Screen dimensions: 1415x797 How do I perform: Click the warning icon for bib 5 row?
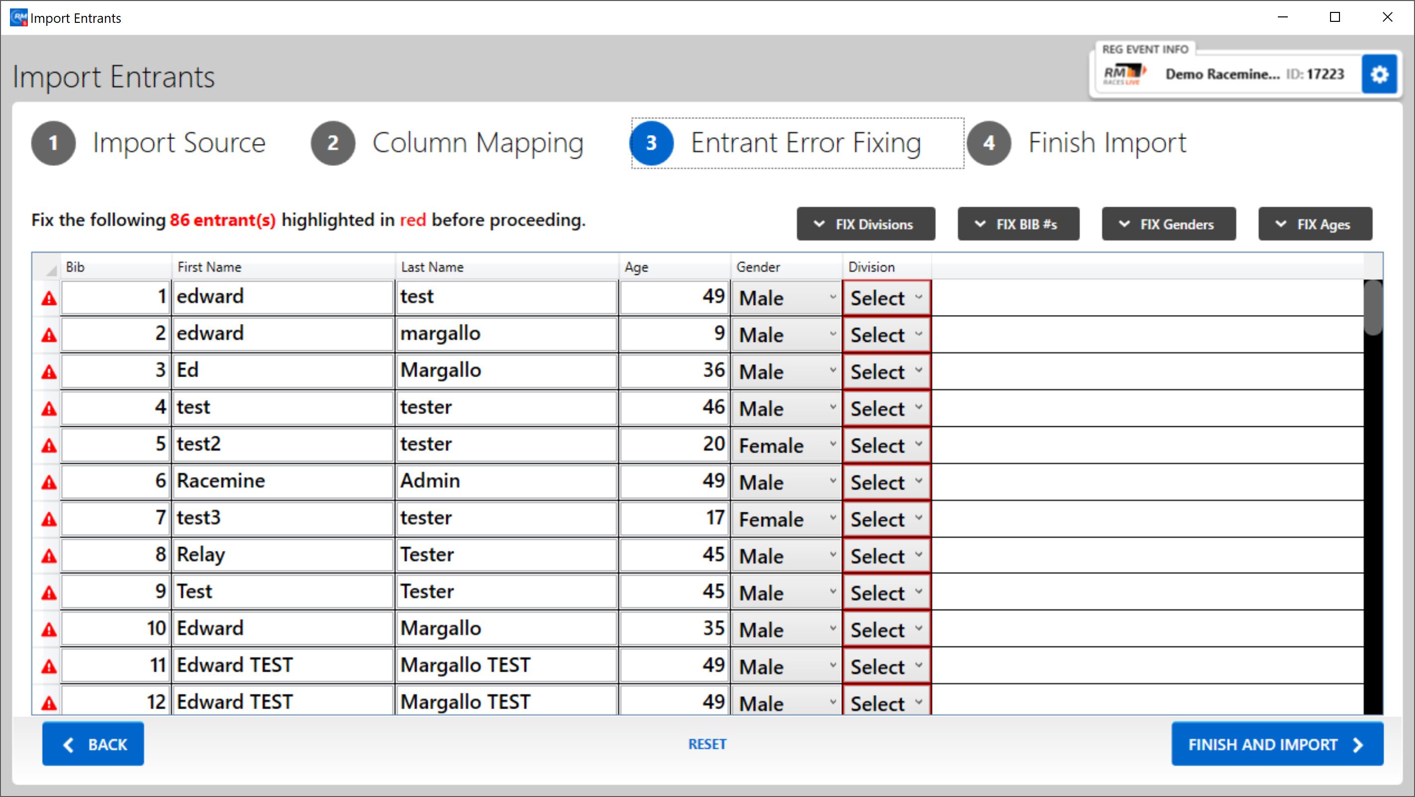tap(50, 446)
